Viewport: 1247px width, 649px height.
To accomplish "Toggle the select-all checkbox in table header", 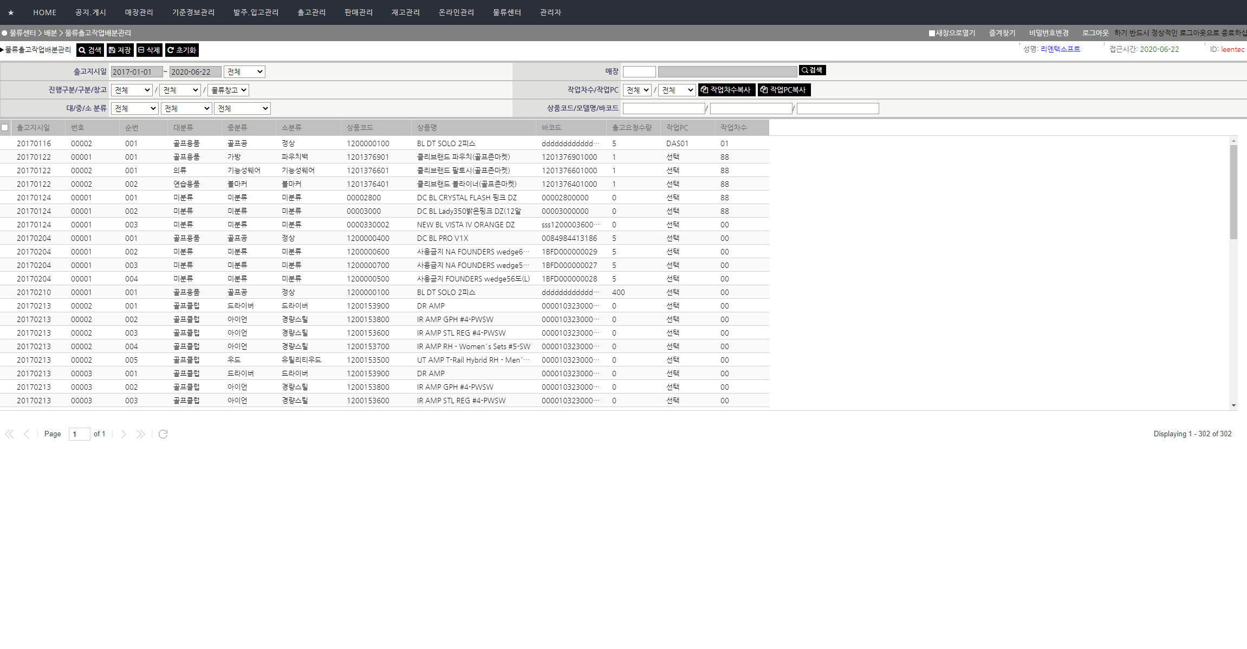I will [x=5, y=128].
